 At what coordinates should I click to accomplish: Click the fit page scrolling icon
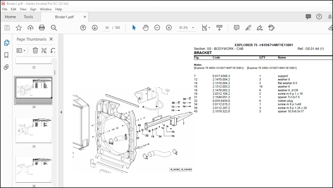(x=204, y=28)
